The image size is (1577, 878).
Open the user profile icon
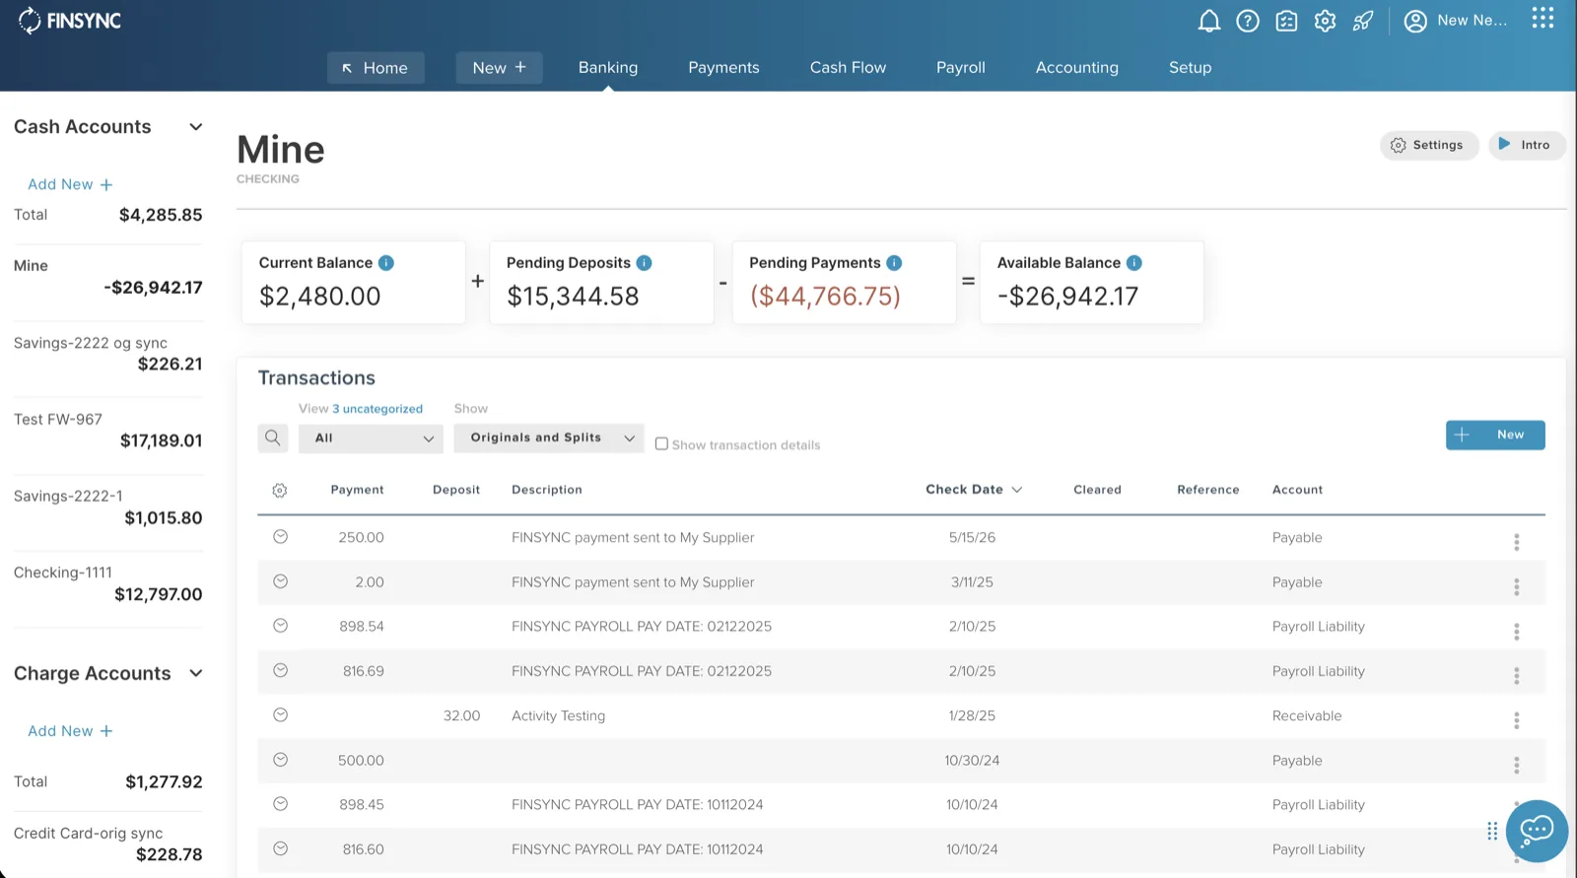(1415, 21)
